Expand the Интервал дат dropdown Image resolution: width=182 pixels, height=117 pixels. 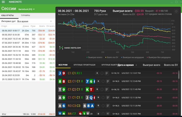[35, 21]
